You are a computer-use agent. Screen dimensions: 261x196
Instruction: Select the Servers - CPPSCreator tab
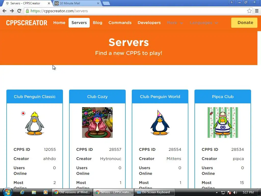[27, 3]
